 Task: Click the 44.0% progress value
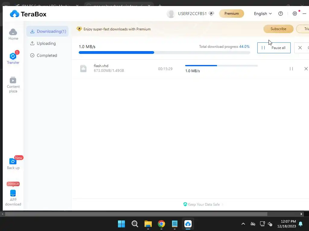pyautogui.click(x=244, y=47)
